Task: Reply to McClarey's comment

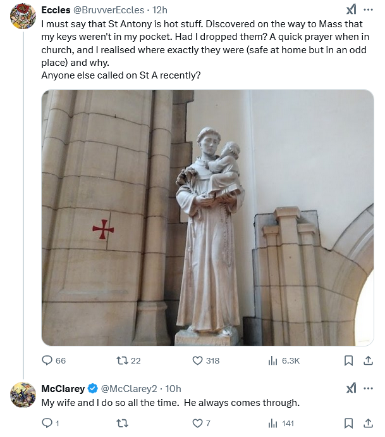Action: pos(47,423)
